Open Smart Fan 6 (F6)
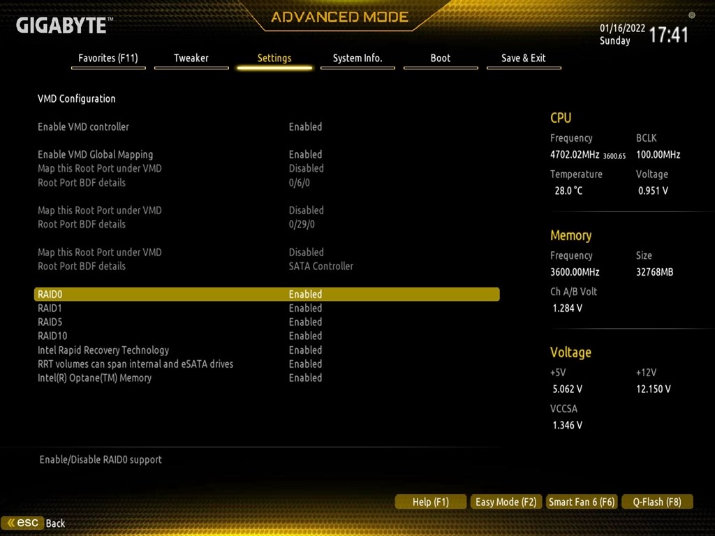715x536 pixels. (x=582, y=502)
